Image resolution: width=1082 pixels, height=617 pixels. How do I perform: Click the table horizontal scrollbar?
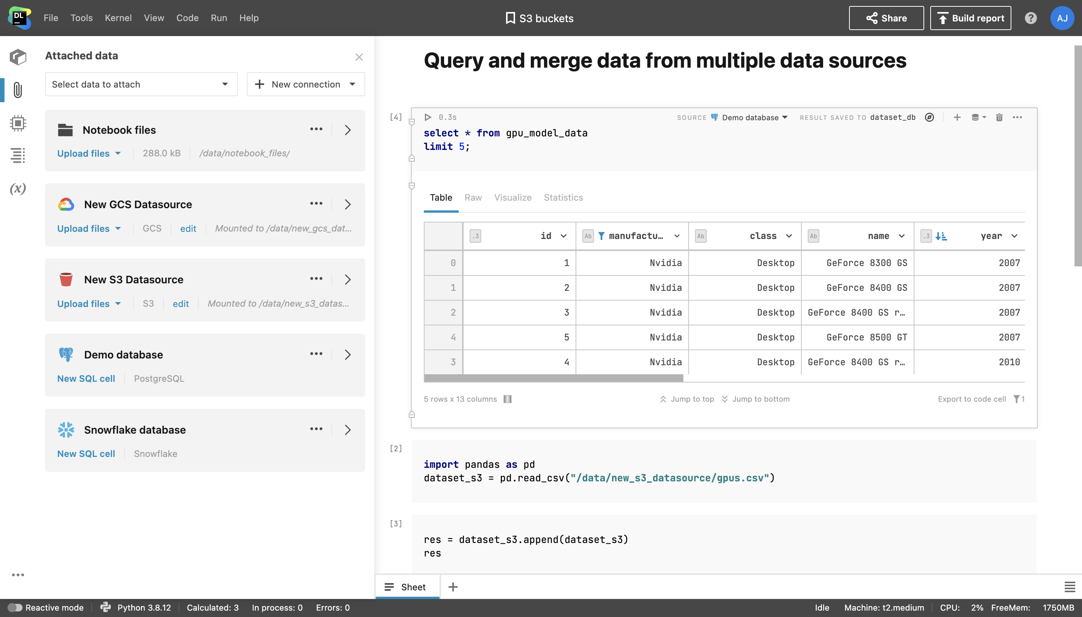553,378
